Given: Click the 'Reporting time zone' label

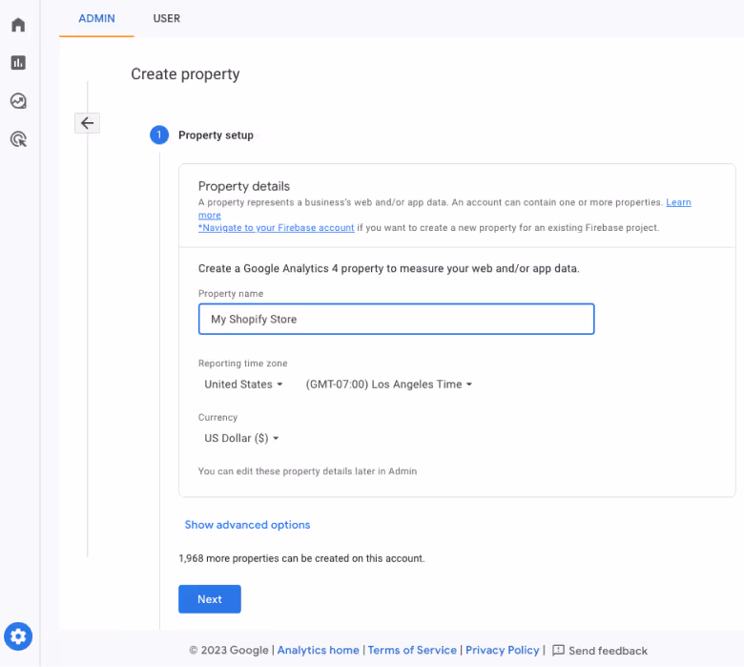Looking at the screenshot, I should 243,364.
